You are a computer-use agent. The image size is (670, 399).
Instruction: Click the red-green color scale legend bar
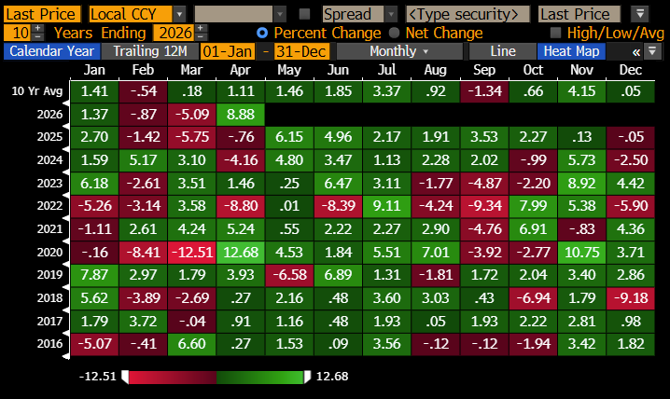coord(216,377)
